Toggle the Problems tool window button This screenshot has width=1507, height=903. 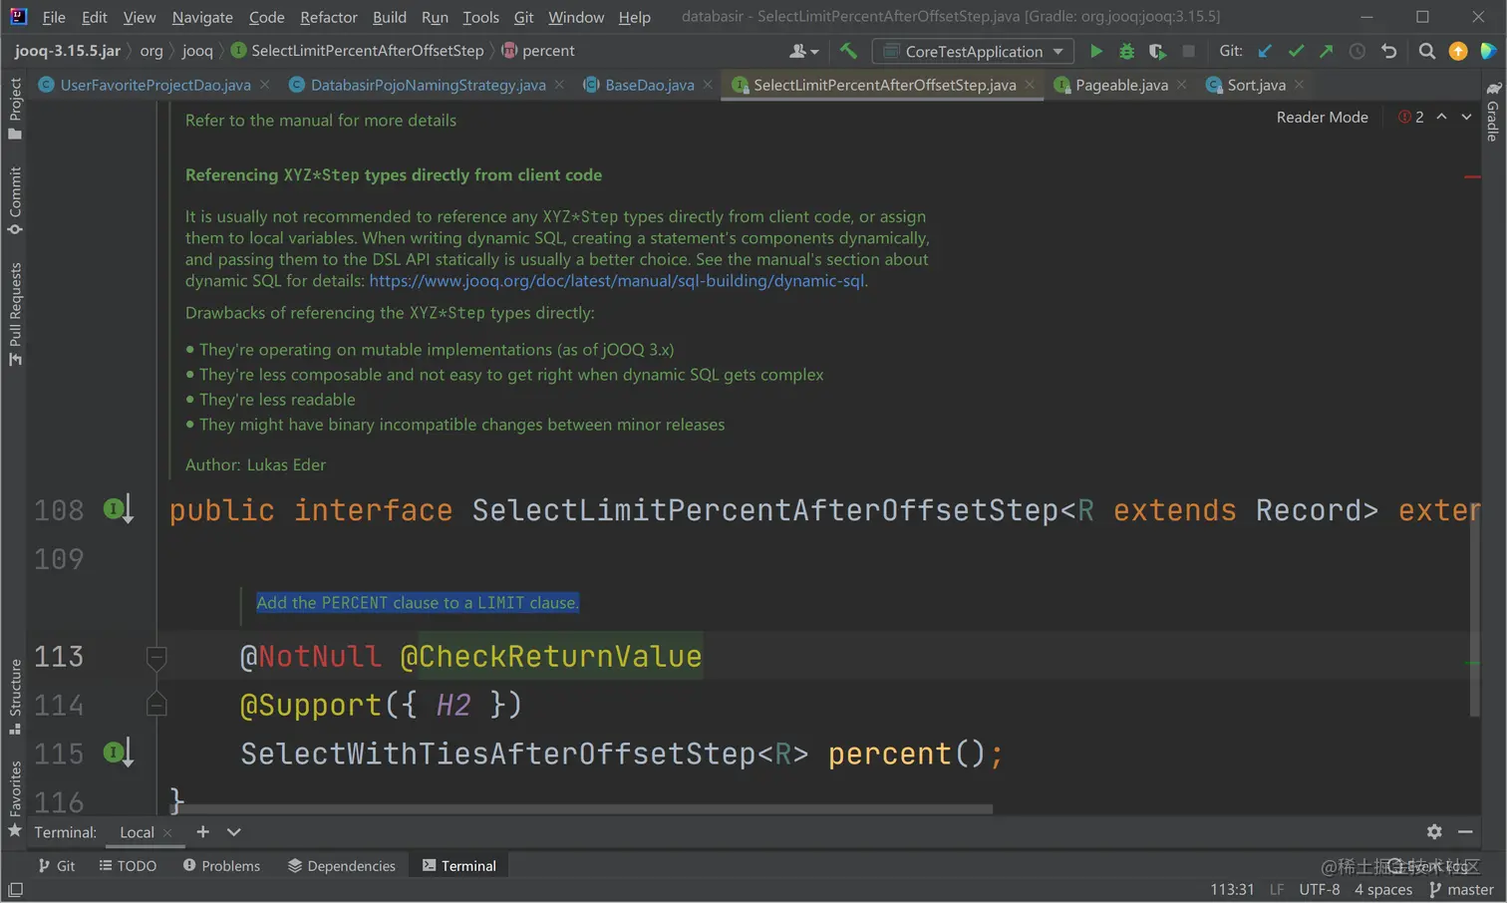click(x=221, y=865)
